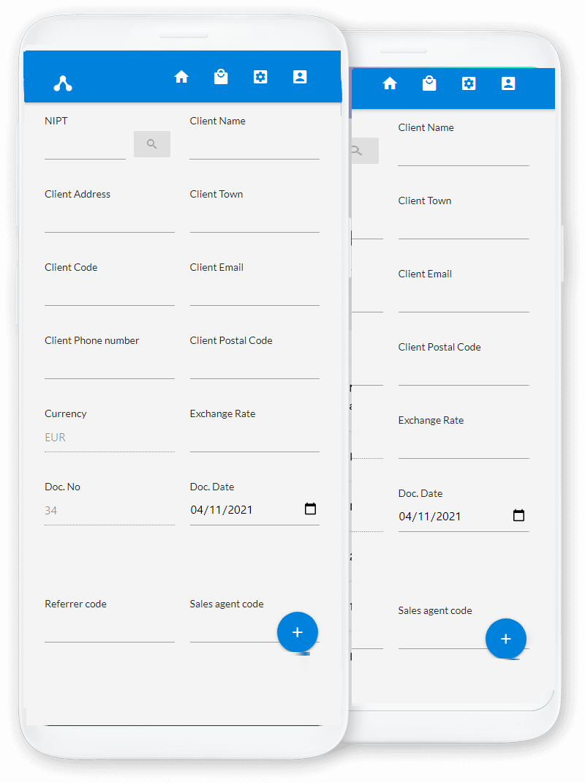Click the Client Address input field
The image size is (585, 783).
point(109,220)
